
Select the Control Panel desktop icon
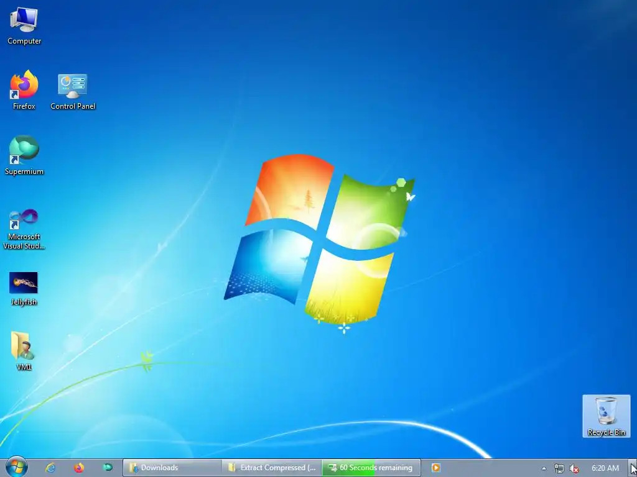[73, 92]
